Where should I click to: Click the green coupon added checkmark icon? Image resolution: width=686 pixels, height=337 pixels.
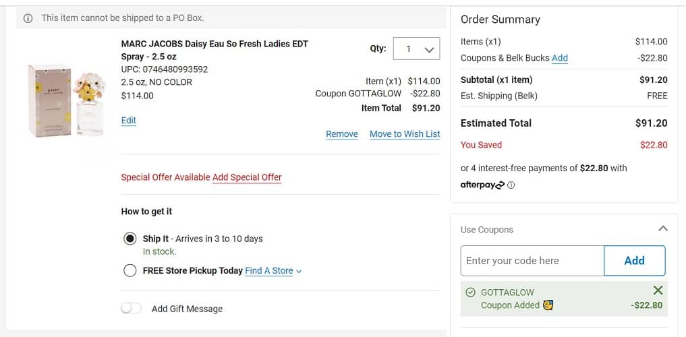pos(471,293)
